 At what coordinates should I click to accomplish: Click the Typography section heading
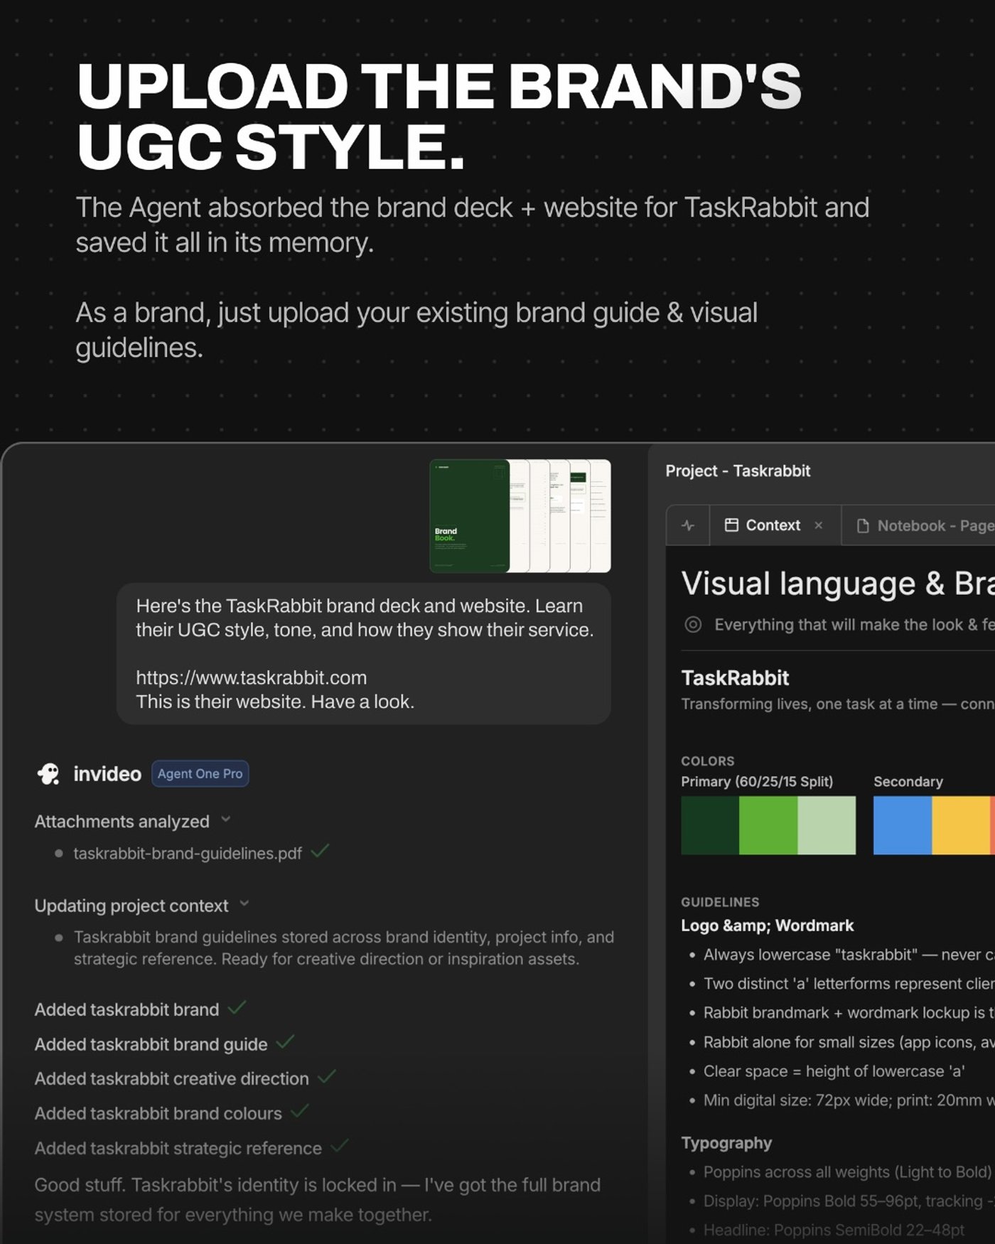(726, 1143)
